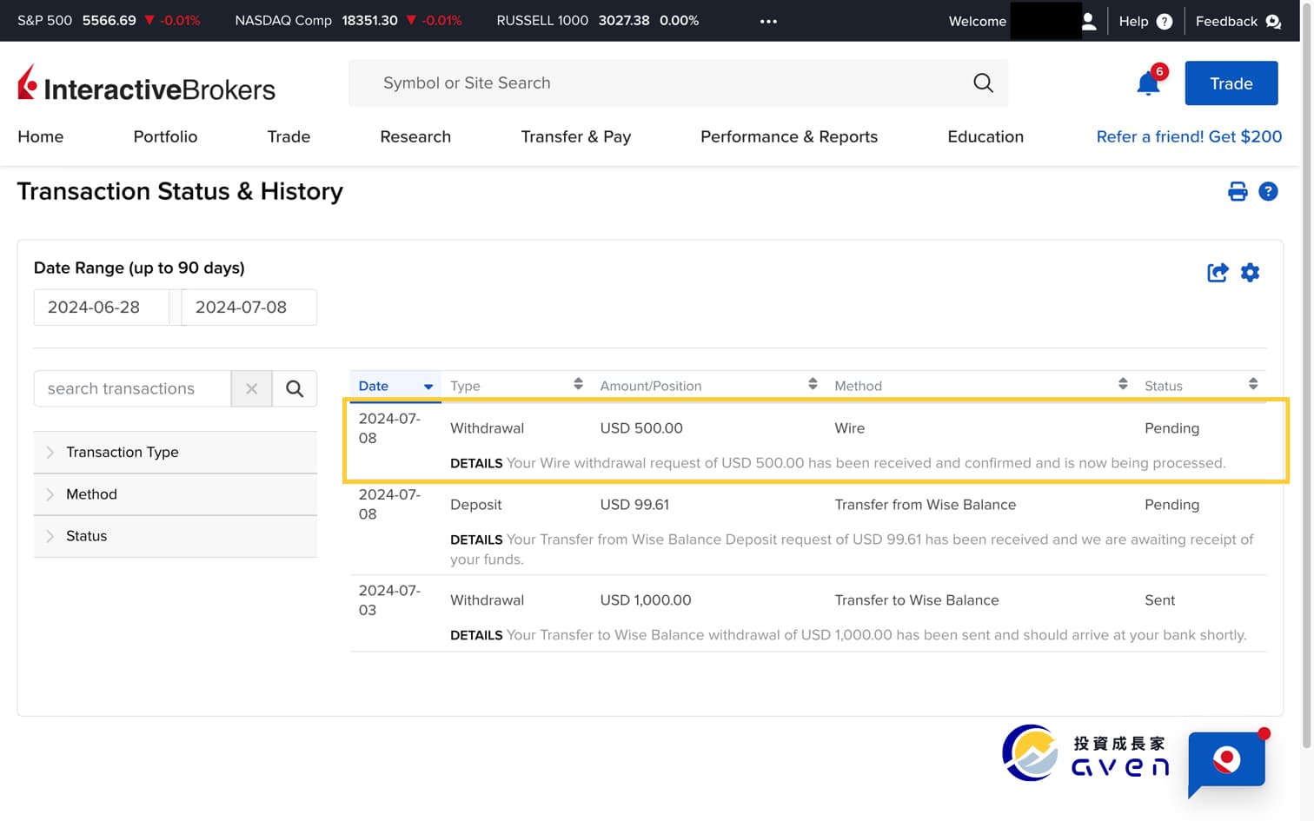1314x821 pixels.
Task: Expand the Status filter
Action: (176, 536)
